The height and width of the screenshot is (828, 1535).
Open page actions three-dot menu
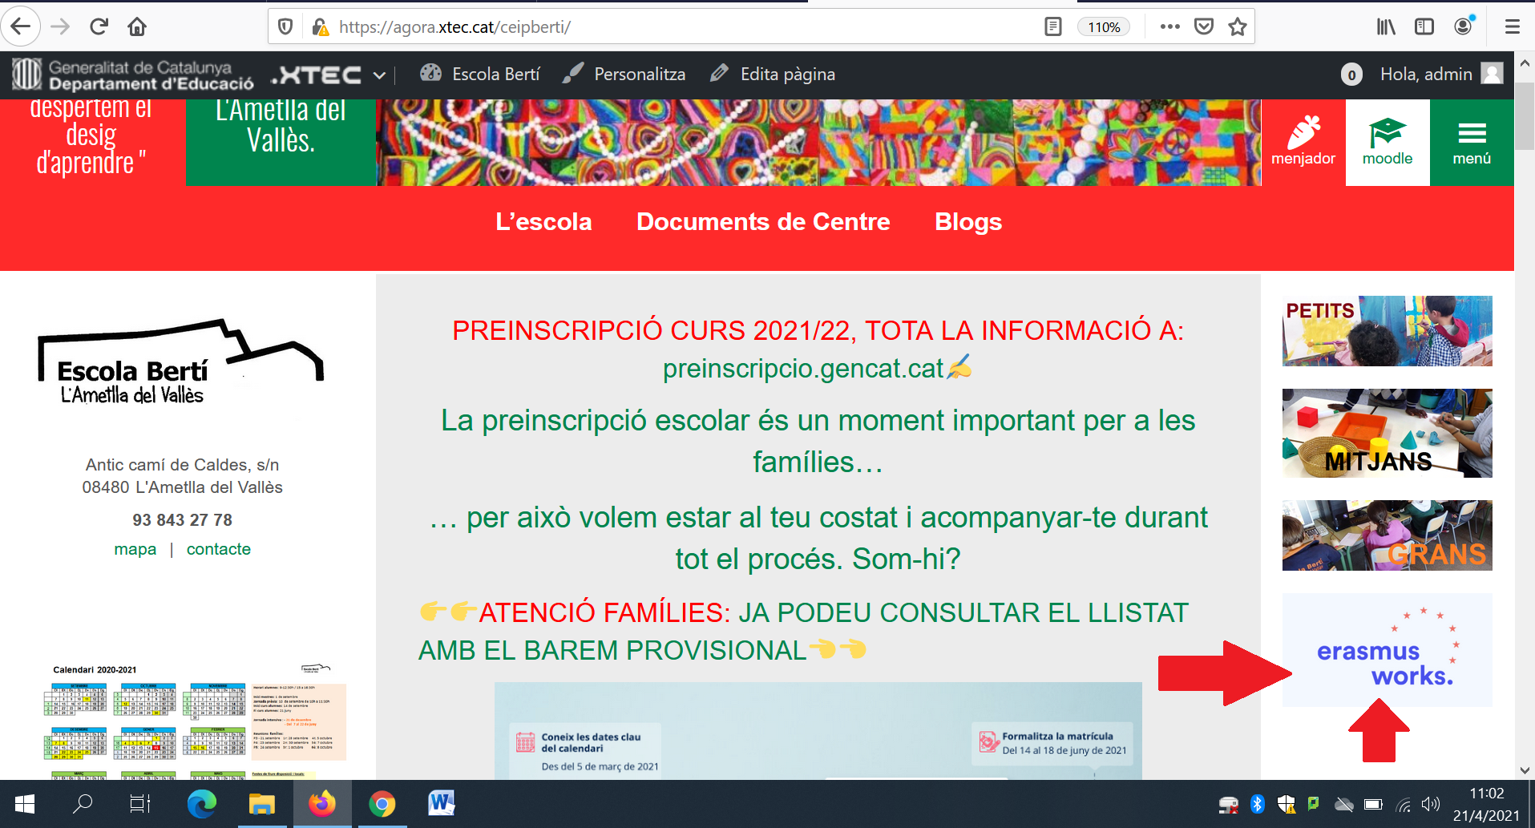(1169, 27)
